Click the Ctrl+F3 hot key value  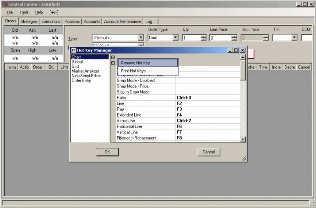(x=184, y=97)
